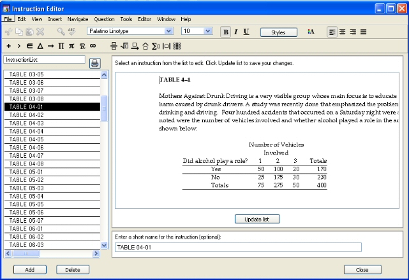Open the Editor menu
Viewport: 409px width, 280px height.
coord(144,19)
